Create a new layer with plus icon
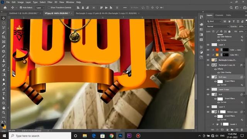The image size is (247, 139). 237,130
